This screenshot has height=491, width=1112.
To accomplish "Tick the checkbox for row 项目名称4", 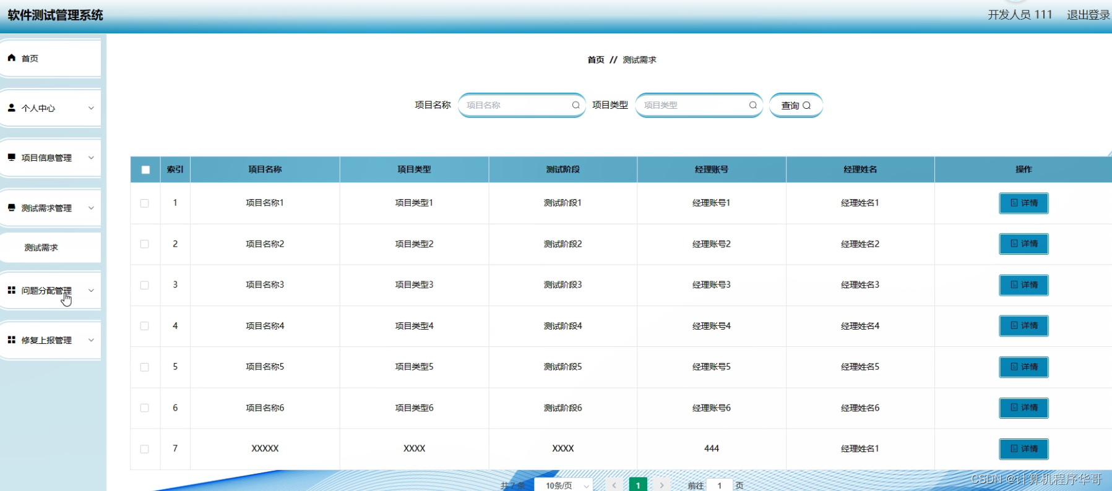I will click(x=144, y=326).
